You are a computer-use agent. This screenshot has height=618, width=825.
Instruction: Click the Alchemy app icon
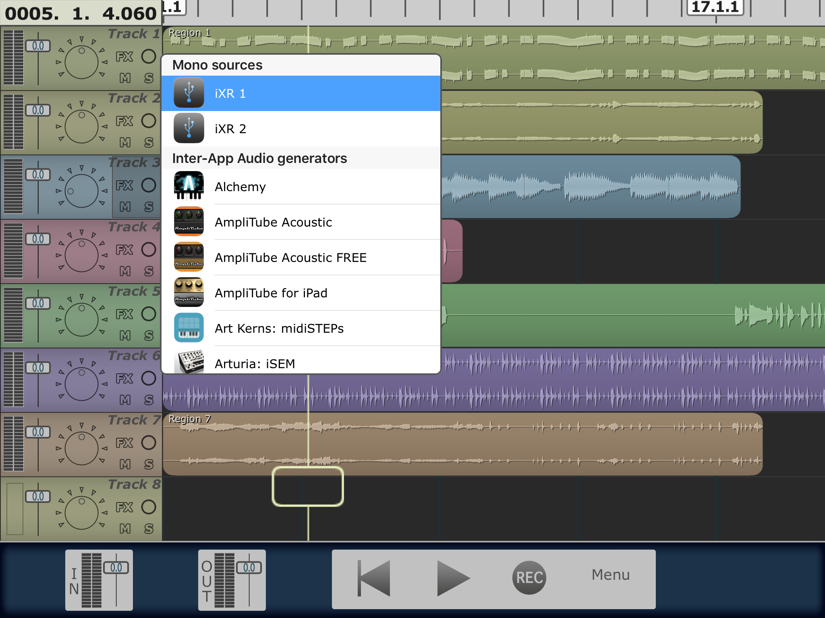point(189,186)
